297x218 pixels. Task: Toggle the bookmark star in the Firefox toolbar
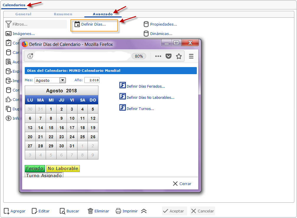pos(179,56)
